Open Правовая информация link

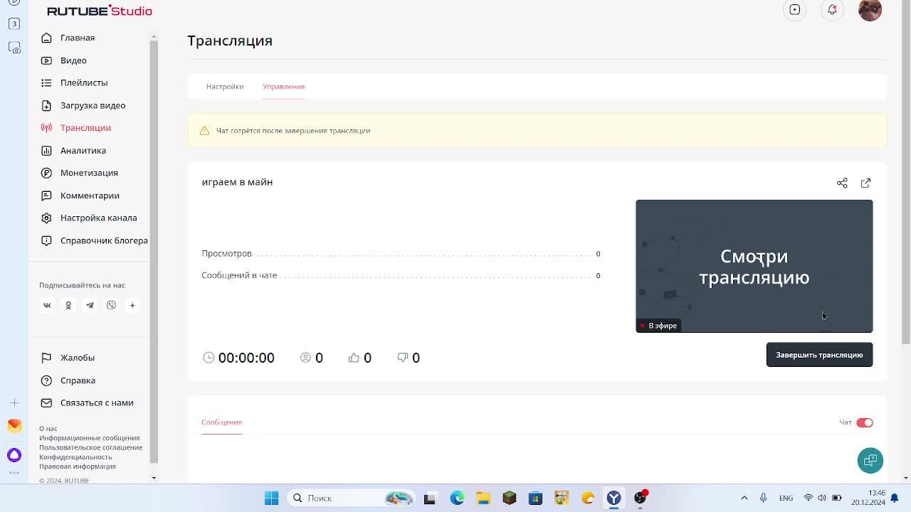click(x=78, y=466)
